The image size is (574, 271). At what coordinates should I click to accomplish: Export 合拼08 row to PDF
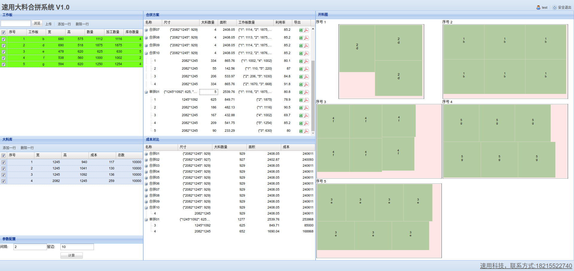(306, 38)
